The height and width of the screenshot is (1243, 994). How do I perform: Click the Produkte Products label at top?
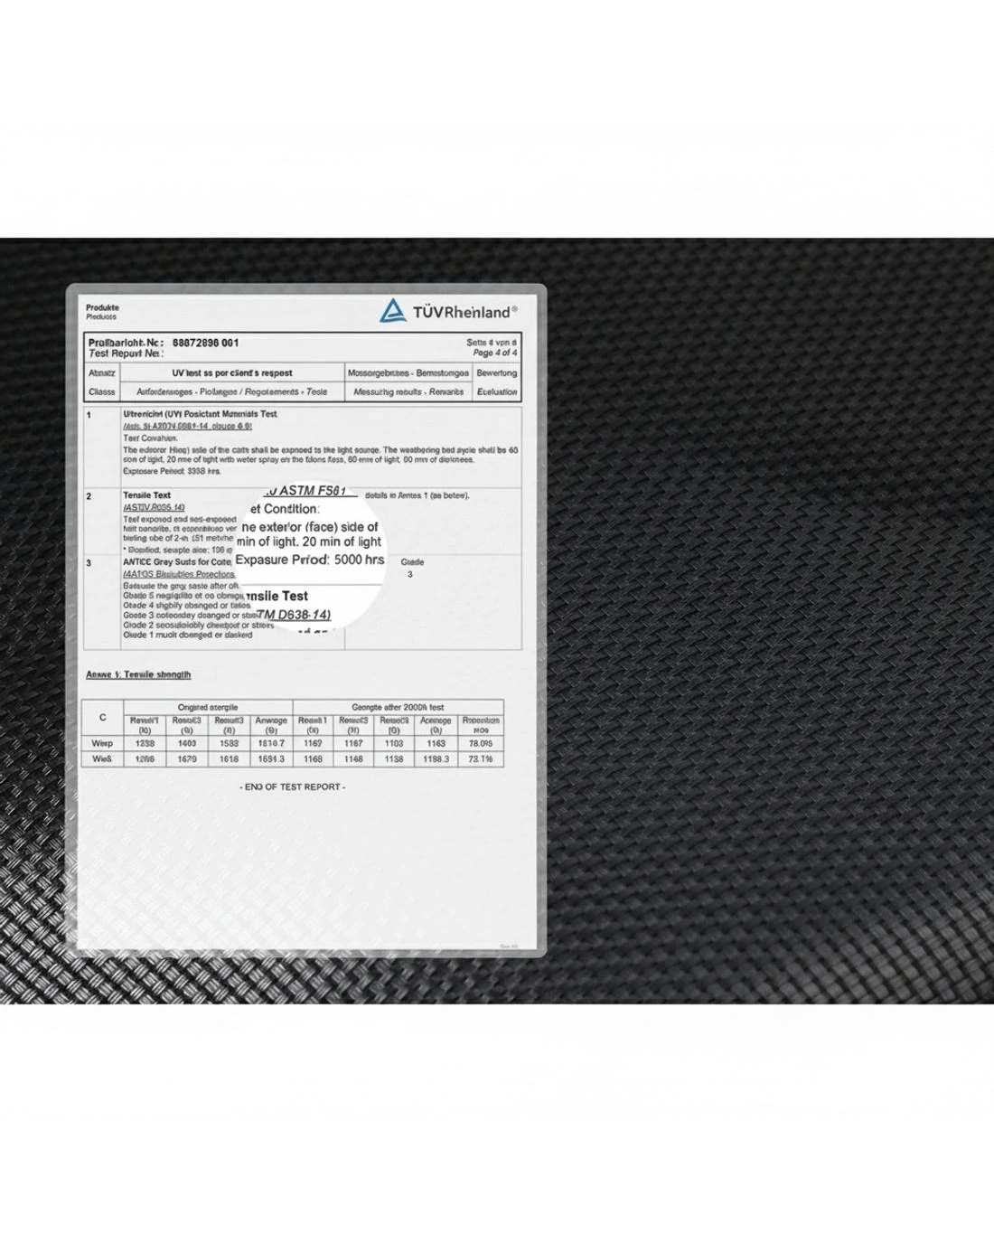102,312
